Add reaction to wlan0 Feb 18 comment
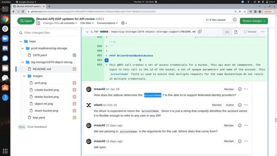 pos(239,105)
